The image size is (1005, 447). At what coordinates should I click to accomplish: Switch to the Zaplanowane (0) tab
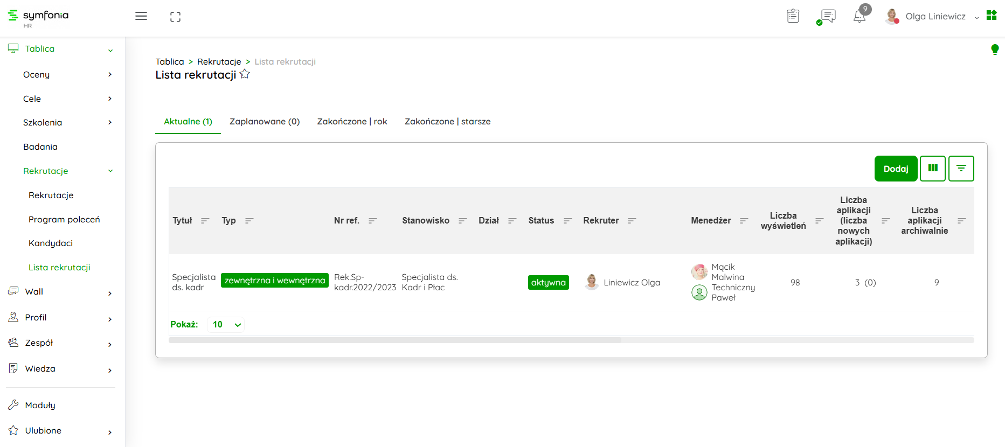(x=265, y=122)
